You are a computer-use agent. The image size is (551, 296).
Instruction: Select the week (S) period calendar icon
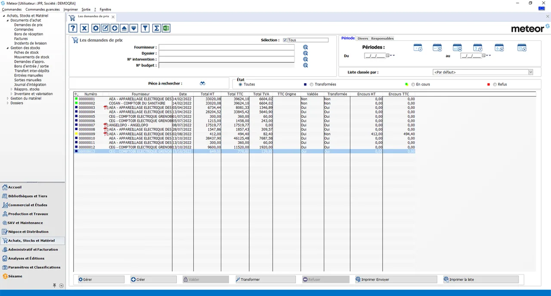[437, 48]
